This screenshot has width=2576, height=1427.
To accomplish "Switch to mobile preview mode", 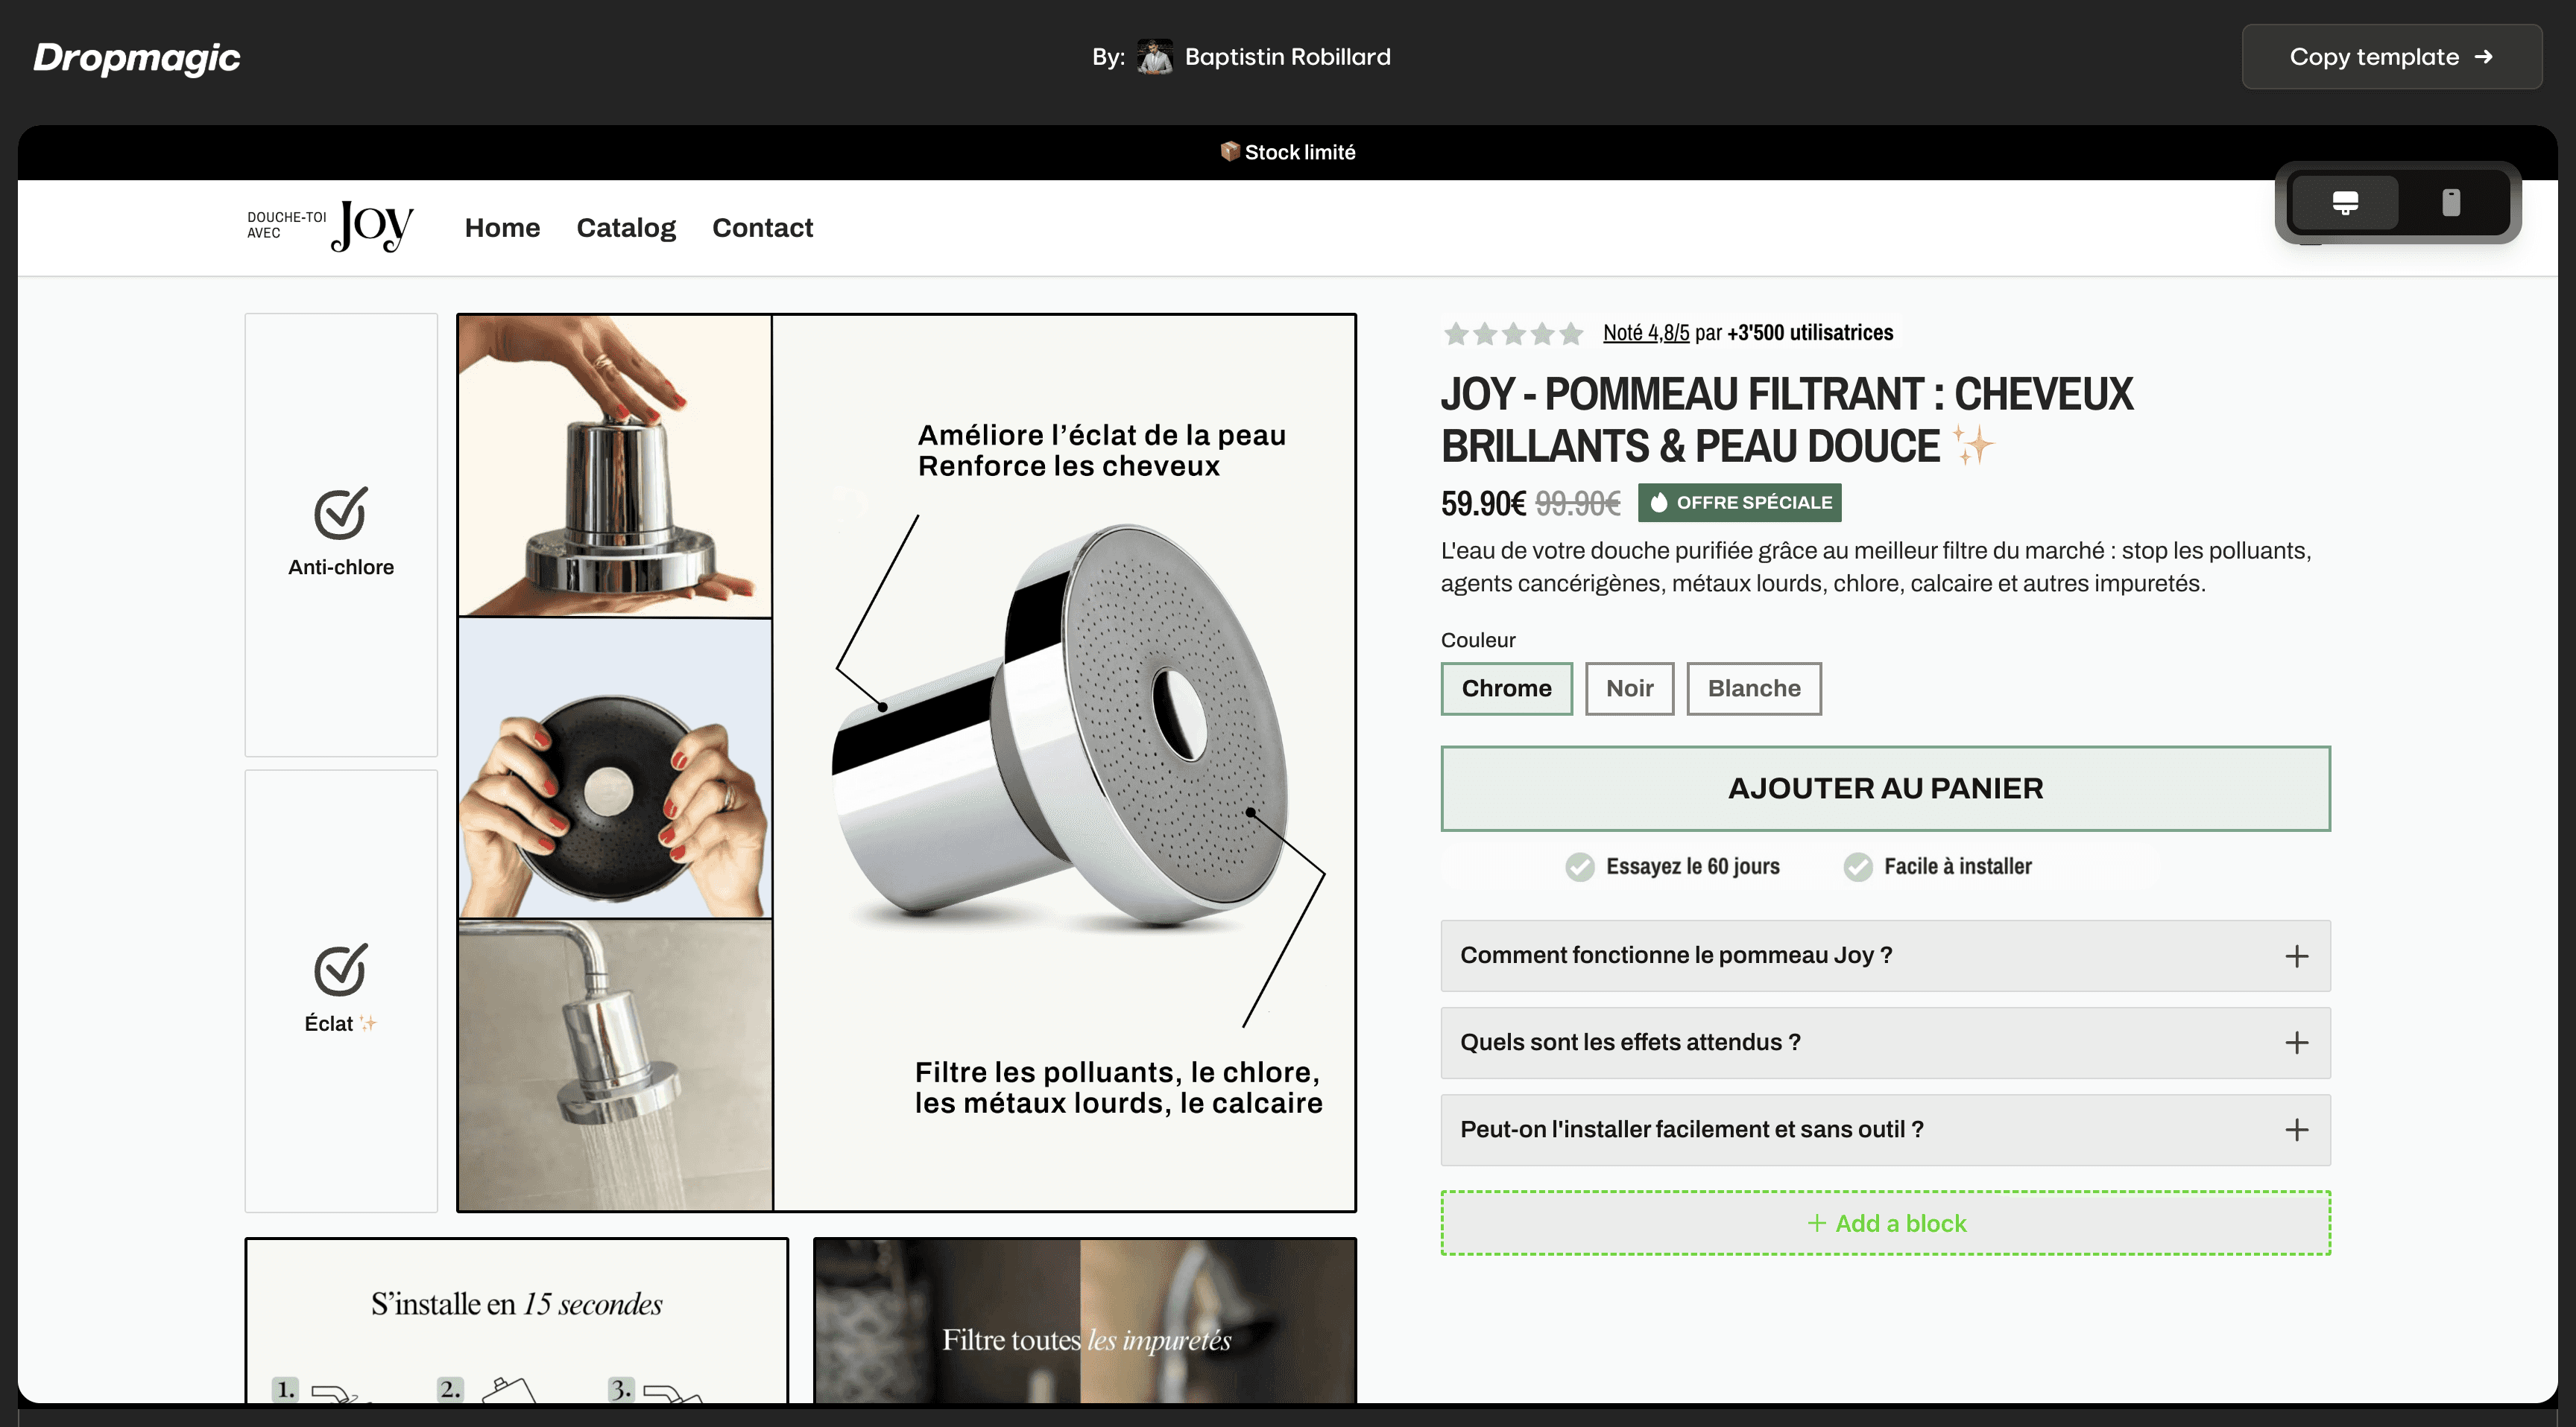I will pos(2450,203).
